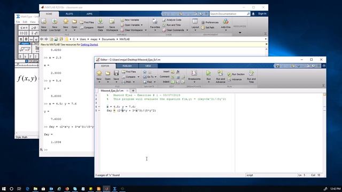Expand the RESOURCES section arrow in MATLAB

(x=240, y=33)
